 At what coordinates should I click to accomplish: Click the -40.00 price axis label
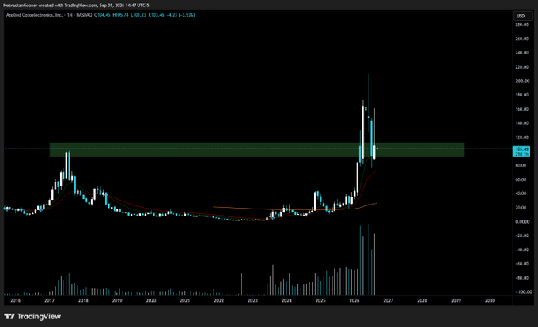pyautogui.click(x=521, y=250)
